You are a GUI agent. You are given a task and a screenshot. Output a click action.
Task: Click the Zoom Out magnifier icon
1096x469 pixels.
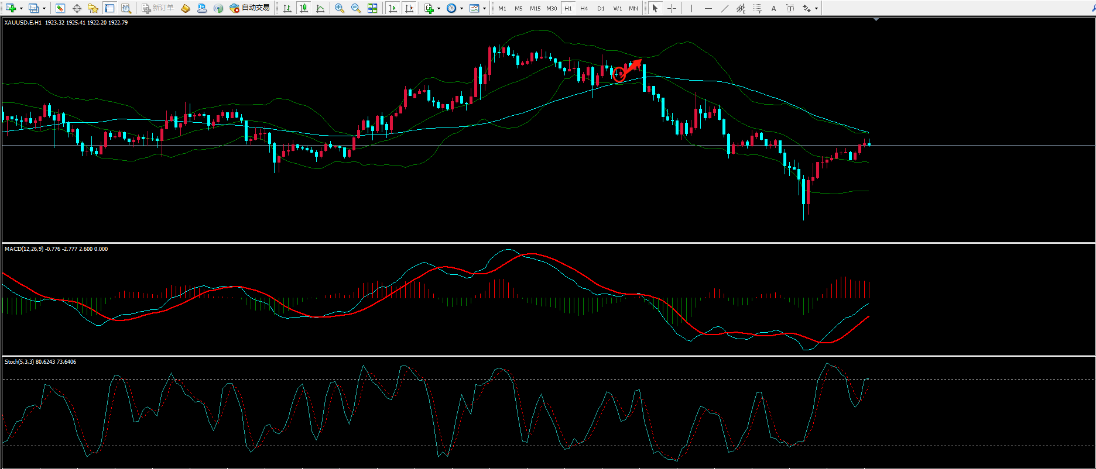click(x=355, y=8)
